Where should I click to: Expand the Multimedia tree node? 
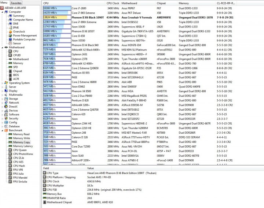coord(2,95)
